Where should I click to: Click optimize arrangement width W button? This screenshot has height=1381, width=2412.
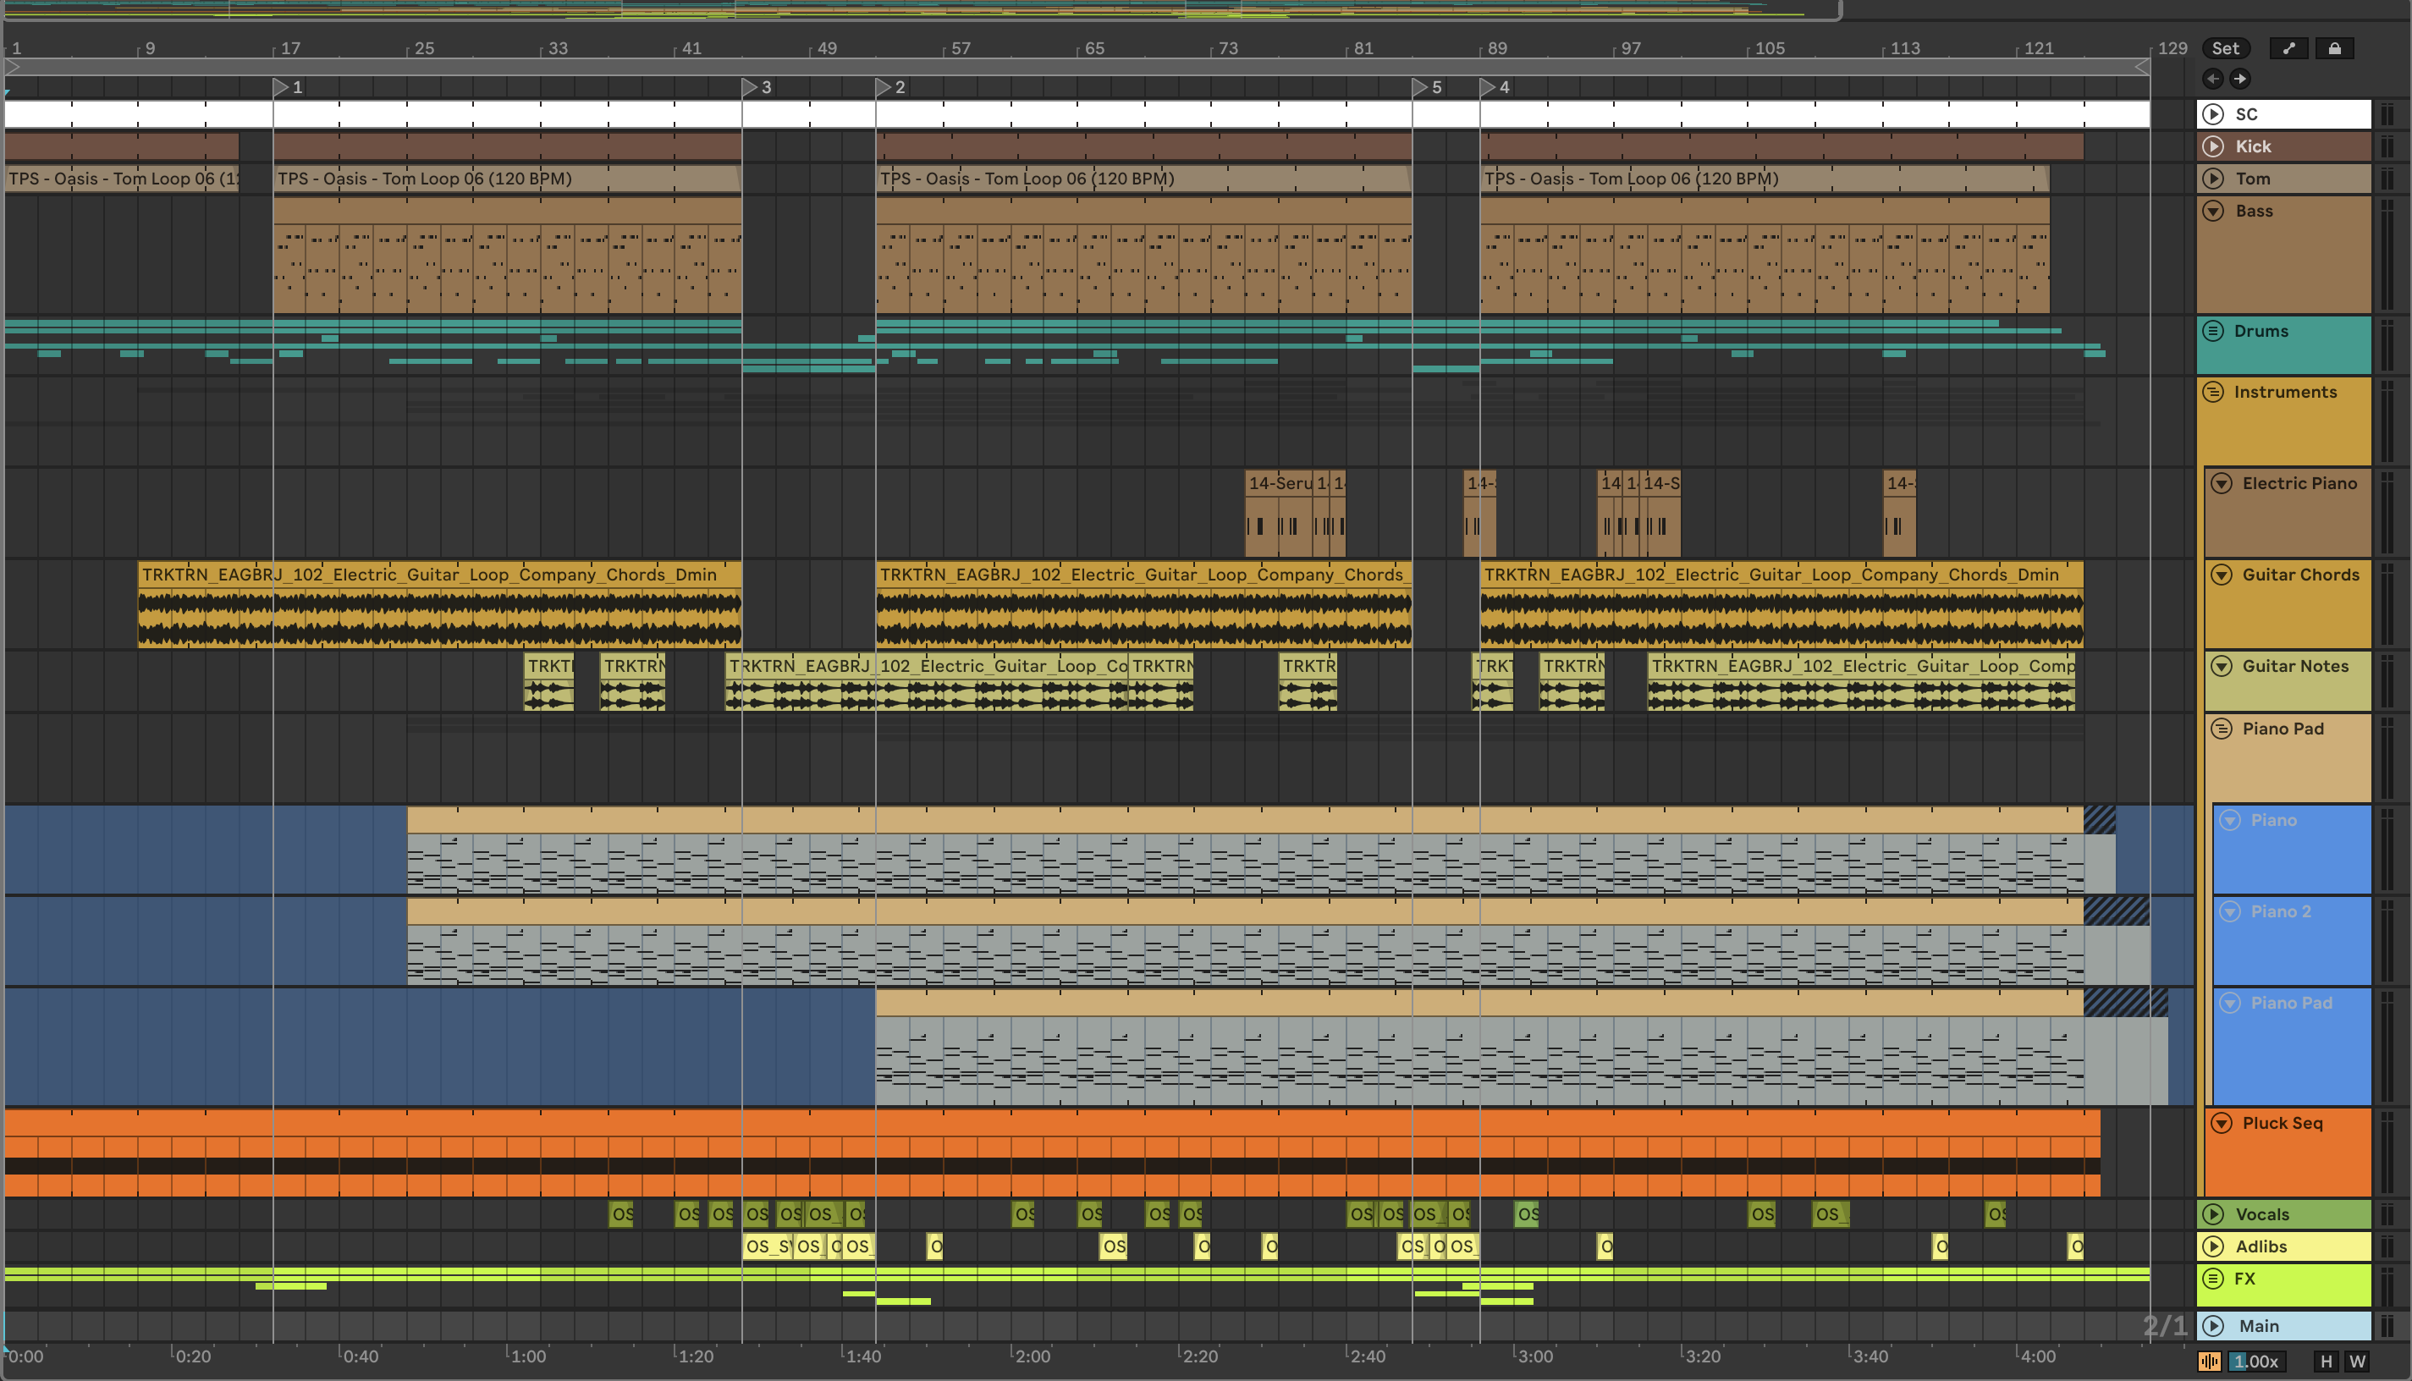pyautogui.click(x=2357, y=1361)
